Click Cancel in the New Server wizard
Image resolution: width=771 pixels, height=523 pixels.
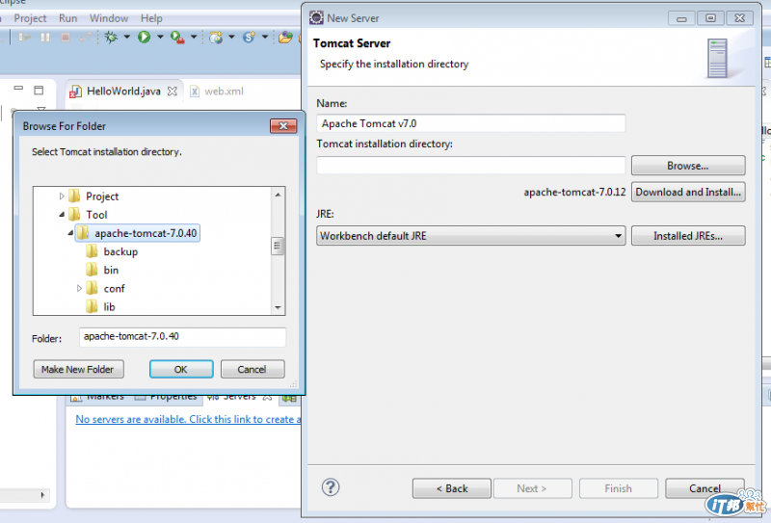click(x=705, y=488)
